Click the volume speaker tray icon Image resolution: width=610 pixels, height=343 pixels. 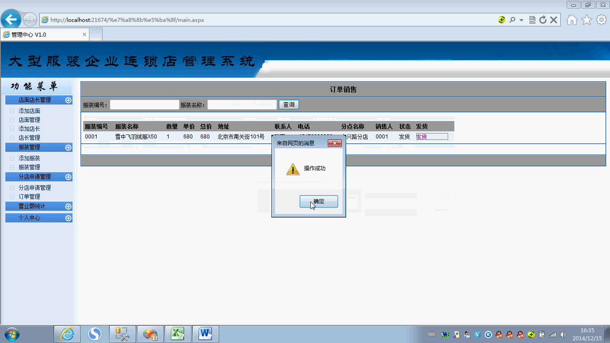pyautogui.click(x=563, y=334)
